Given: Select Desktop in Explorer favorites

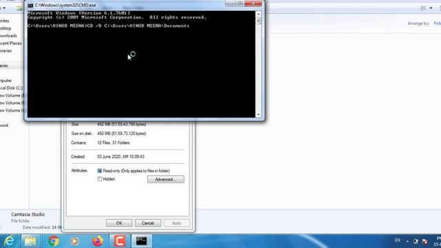Looking at the screenshot, I should [6, 28].
